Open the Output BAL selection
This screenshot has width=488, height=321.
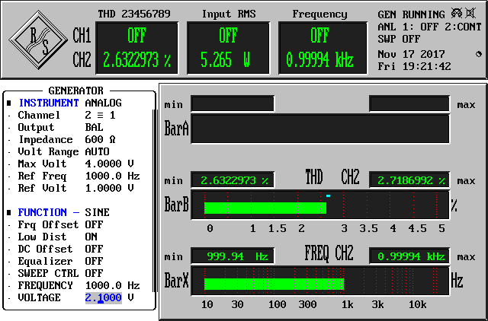(x=94, y=127)
